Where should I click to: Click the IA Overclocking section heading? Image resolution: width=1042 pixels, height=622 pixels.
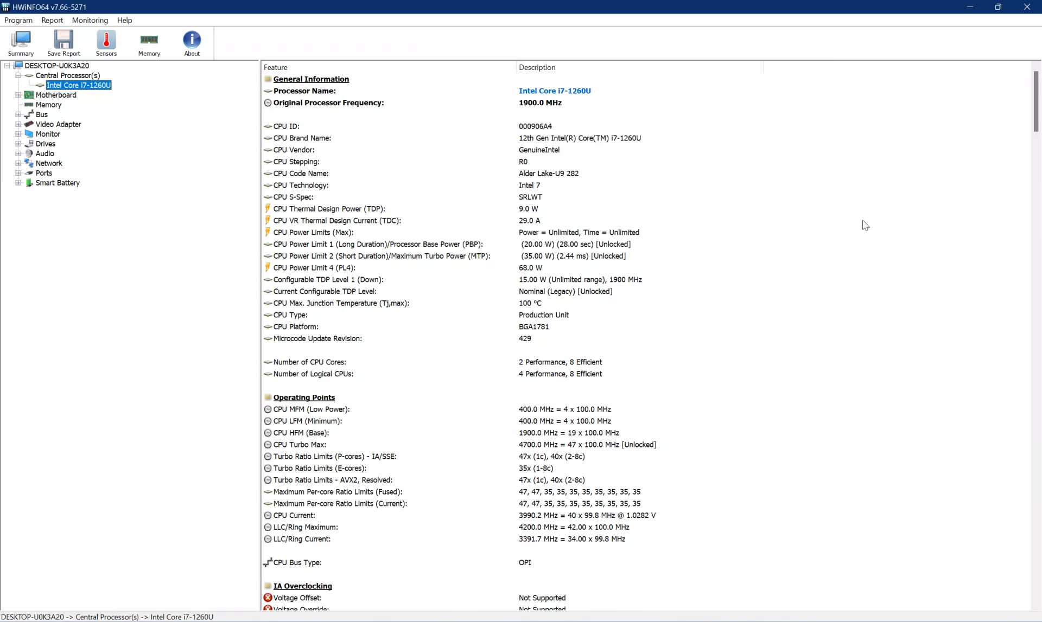[302, 586]
